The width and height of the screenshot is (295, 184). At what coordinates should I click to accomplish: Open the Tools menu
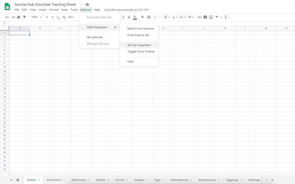[74, 10]
